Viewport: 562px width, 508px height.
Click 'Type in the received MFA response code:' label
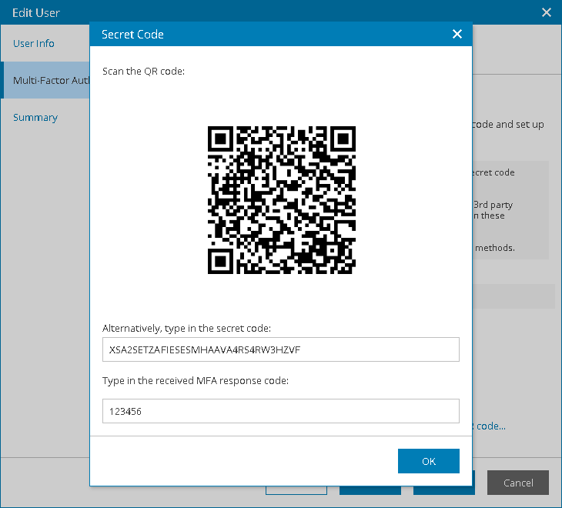[x=196, y=380]
